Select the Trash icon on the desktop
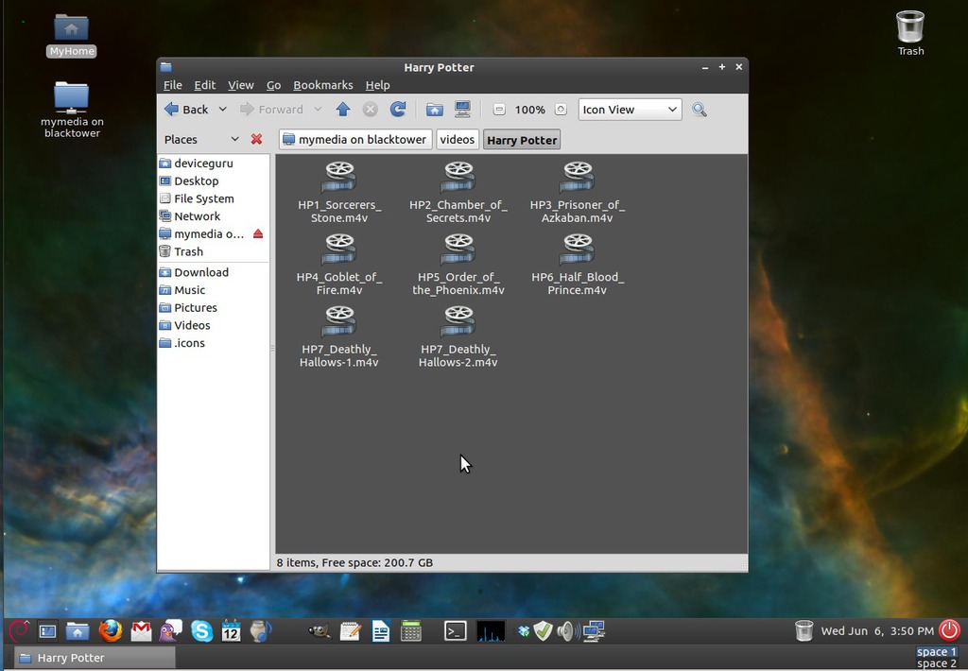Screen dimensions: 968x671 click(910, 33)
